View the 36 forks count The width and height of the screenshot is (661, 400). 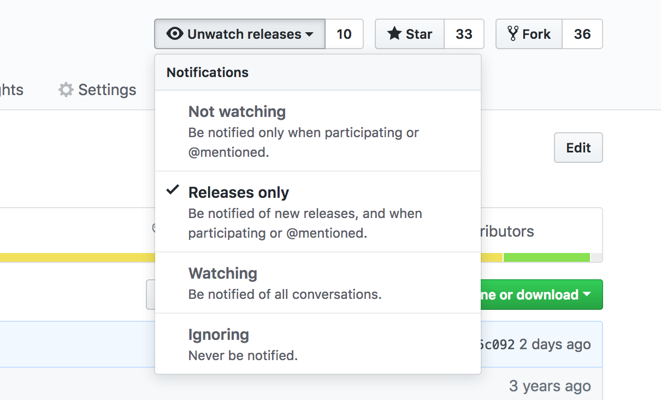pos(582,34)
